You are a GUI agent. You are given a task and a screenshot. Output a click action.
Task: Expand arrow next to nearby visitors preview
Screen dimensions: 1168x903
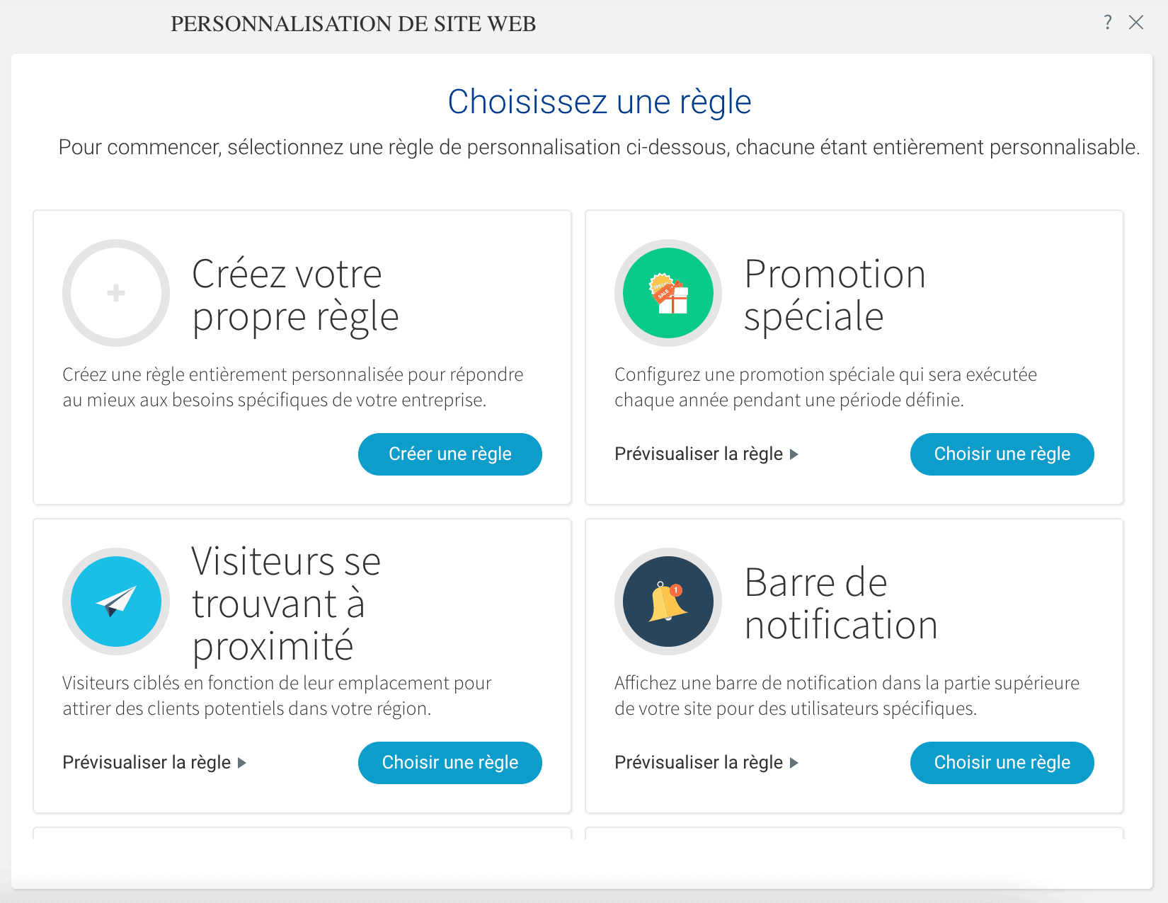click(x=242, y=763)
